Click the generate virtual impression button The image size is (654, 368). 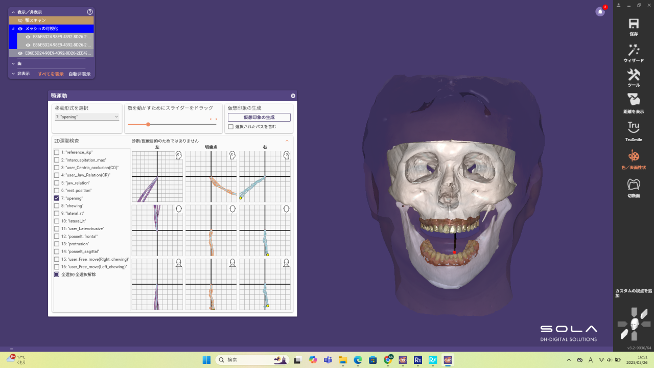coord(259,118)
